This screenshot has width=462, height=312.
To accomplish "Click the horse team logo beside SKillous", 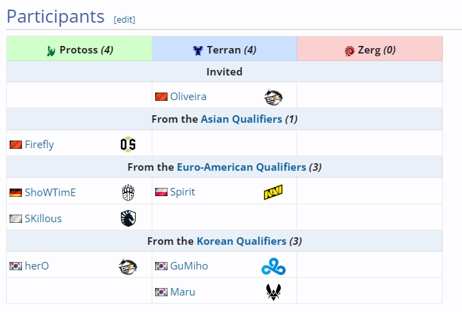I will 128,218.
